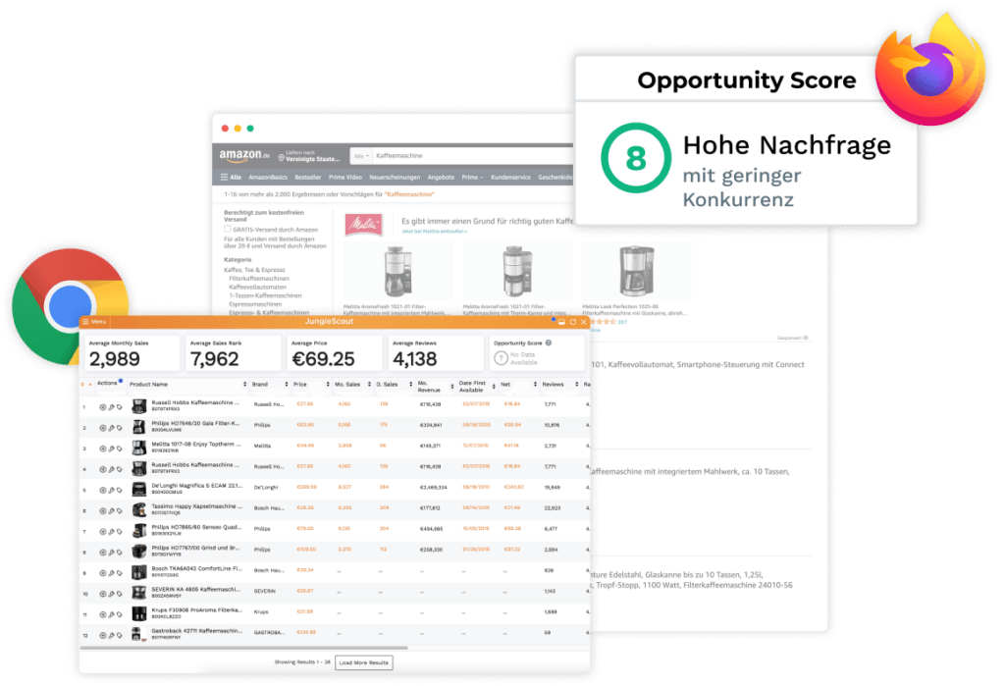Click the JungleScout horizontal table scrollbar
1005x686 pixels.
pyautogui.click(x=243, y=648)
